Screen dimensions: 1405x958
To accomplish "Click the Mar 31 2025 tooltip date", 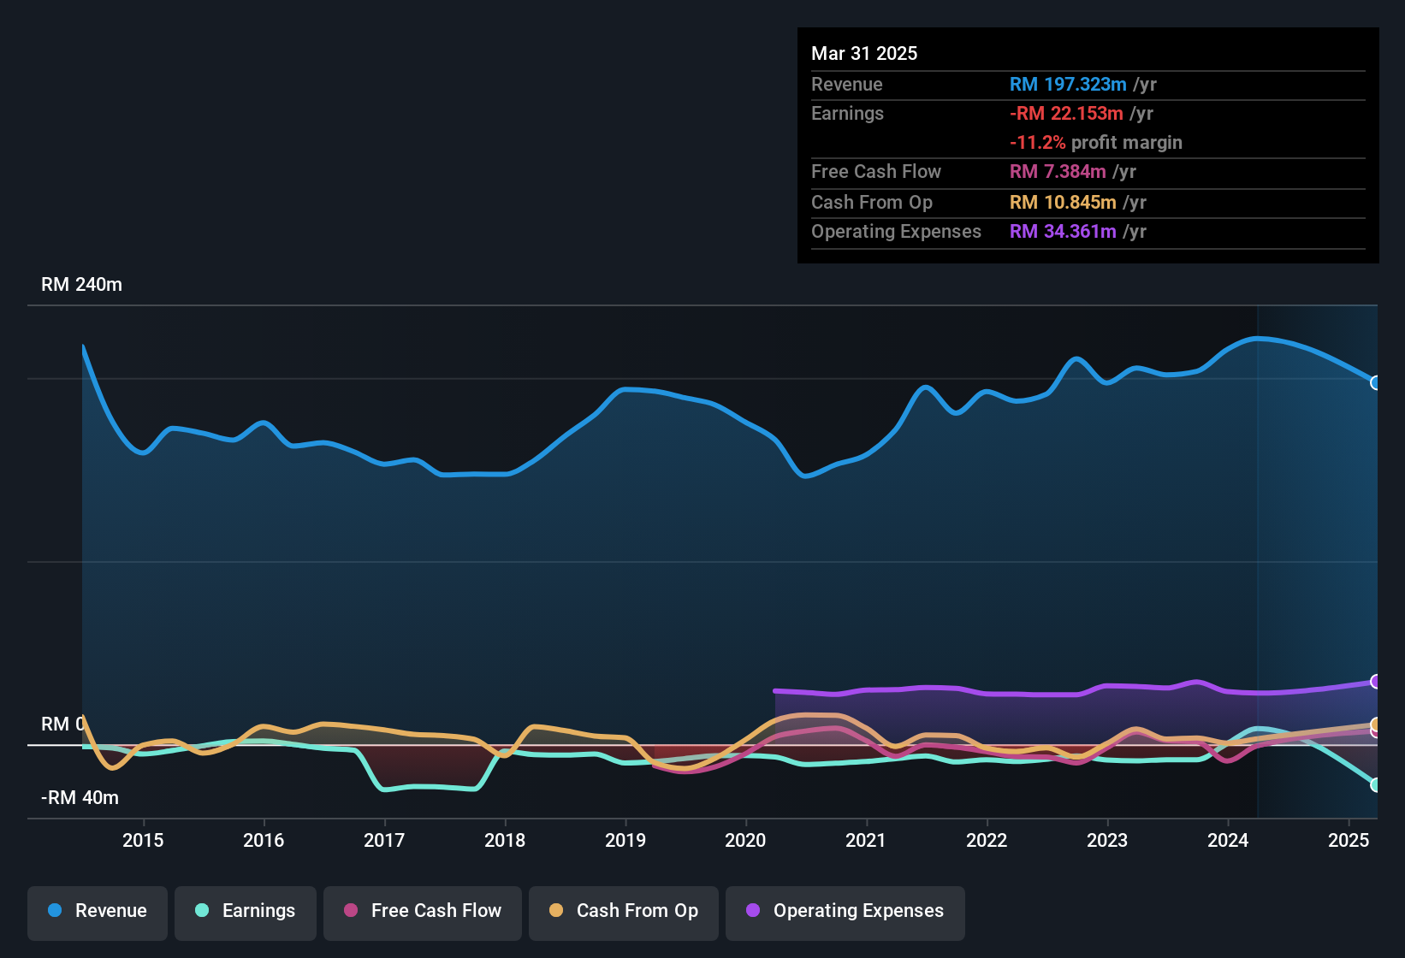I will (x=864, y=53).
